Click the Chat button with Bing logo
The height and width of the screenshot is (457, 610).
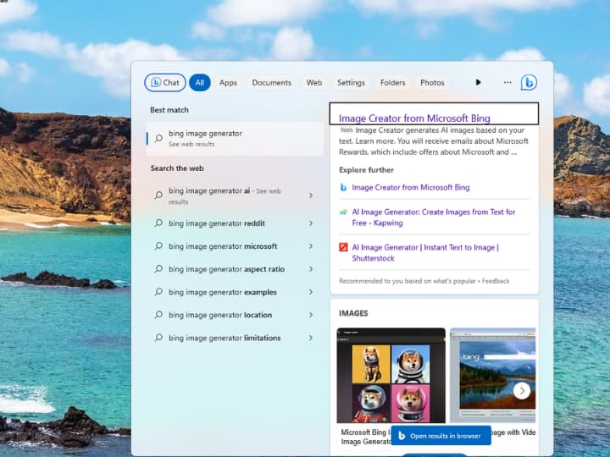[165, 82]
